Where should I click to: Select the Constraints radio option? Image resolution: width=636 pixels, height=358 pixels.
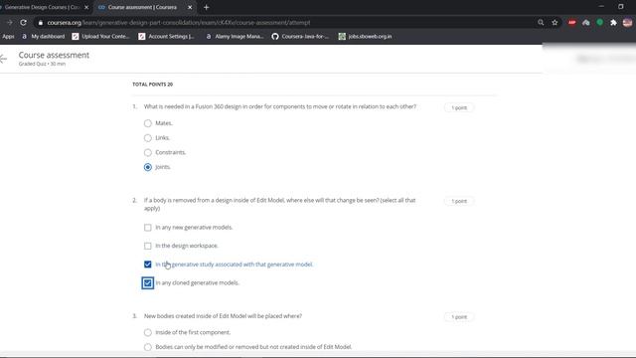coord(148,152)
